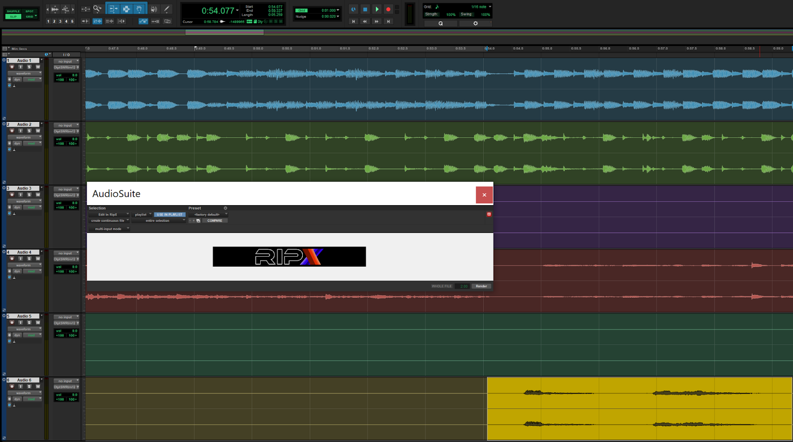
Task: Click the horizontal zoom-in arrow
Action: point(73,9)
